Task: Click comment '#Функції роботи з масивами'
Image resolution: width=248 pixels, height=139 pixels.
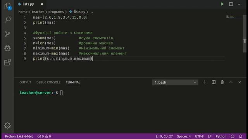Action: click(x=63, y=33)
